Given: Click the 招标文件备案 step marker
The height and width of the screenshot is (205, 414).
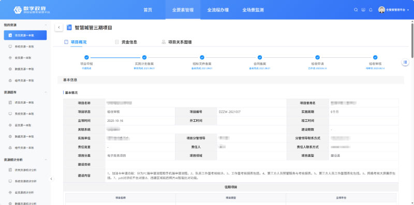Looking at the screenshot, I should click(x=202, y=57).
